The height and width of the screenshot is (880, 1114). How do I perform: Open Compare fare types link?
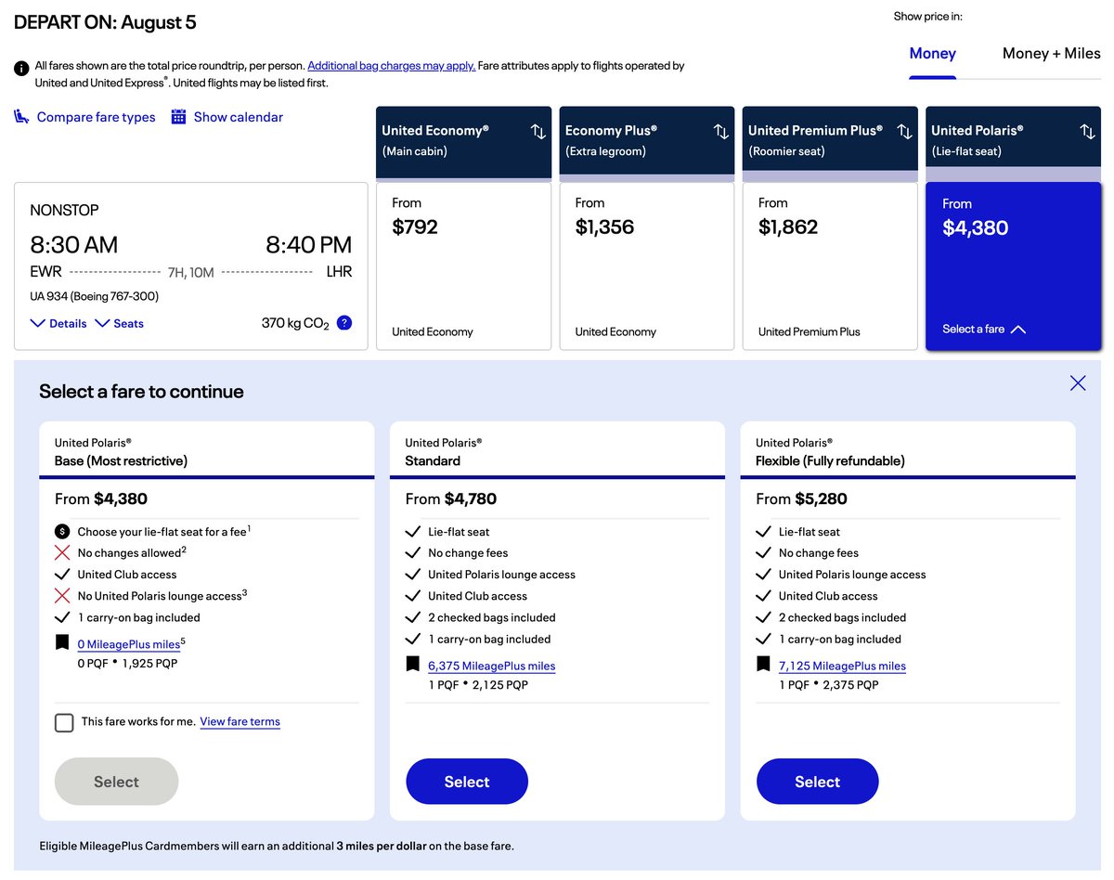tap(96, 117)
